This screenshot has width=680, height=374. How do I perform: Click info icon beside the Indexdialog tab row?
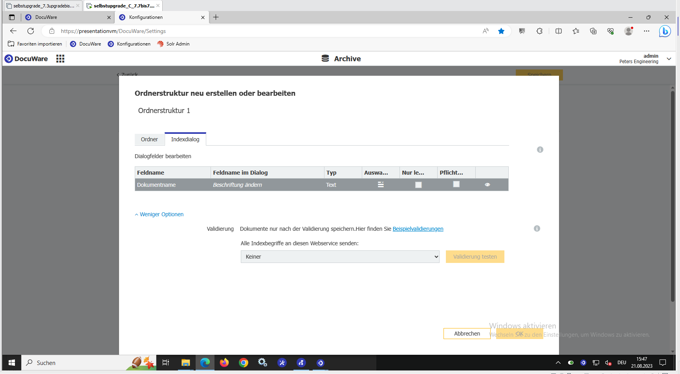(x=540, y=150)
